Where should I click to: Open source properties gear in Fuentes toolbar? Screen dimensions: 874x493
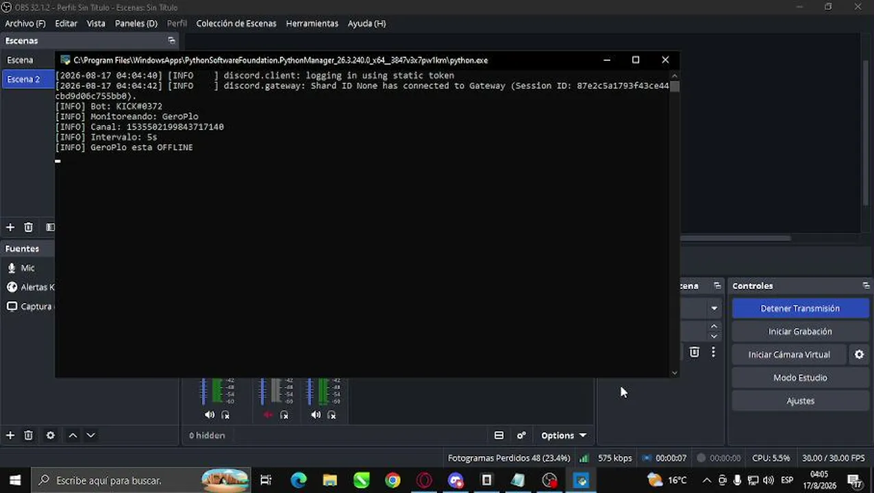tap(50, 435)
